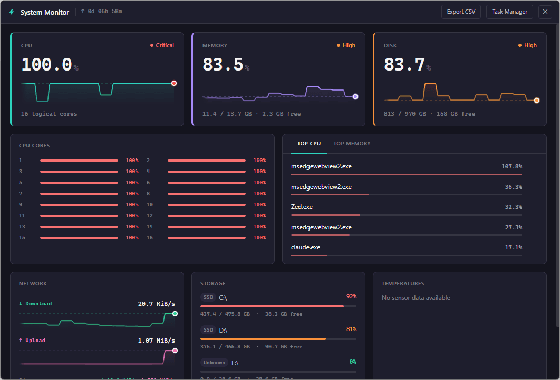This screenshot has width=560, height=380.
Task: Click the E:\ drive usage bar
Action: 278,372
